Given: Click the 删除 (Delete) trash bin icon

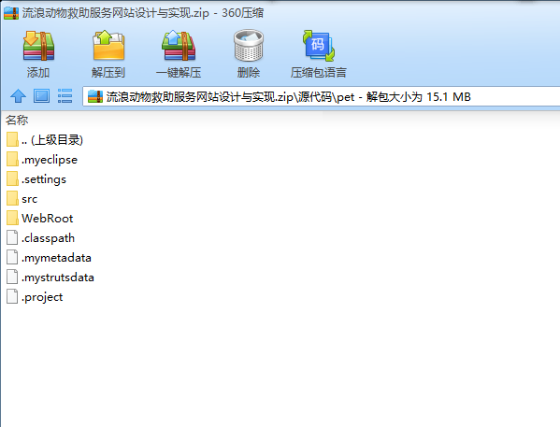Looking at the screenshot, I should [x=249, y=46].
